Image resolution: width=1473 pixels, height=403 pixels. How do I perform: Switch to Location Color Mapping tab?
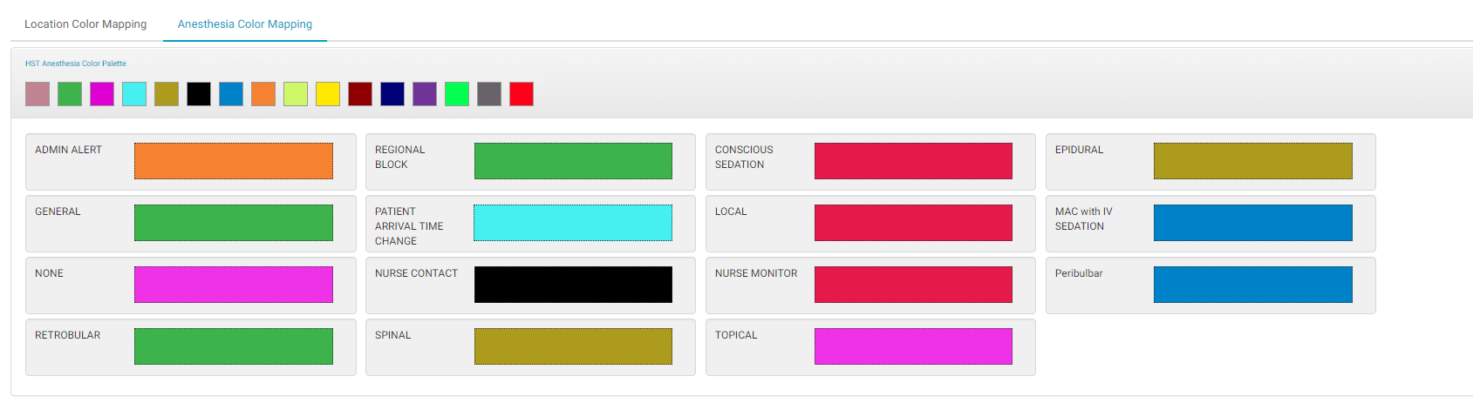(x=85, y=24)
